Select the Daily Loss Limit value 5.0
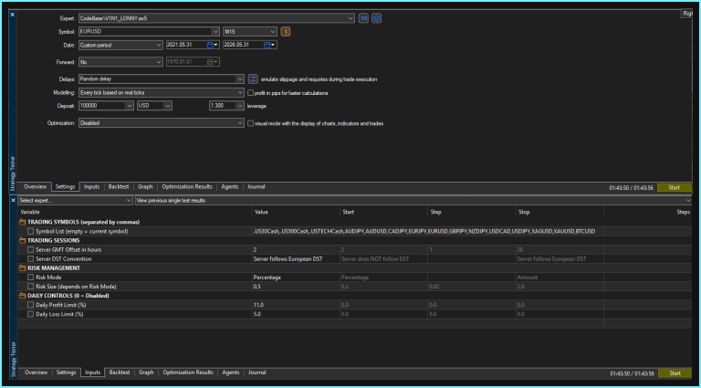Screen dimensions: 701x388 tap(295, 314)
